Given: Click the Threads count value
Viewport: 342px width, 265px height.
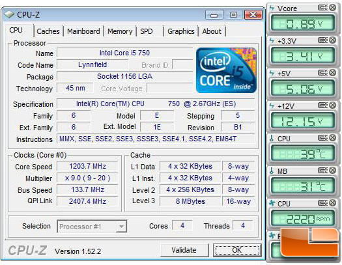Looking at the screenshot, I should [x=243, y=225].
